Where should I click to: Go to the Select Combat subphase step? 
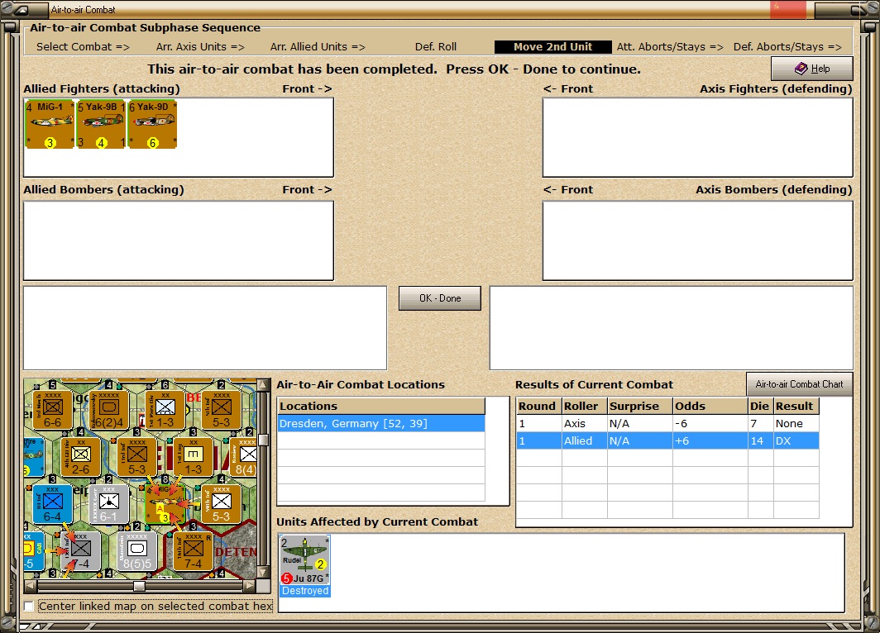click(x=83, y=47)
